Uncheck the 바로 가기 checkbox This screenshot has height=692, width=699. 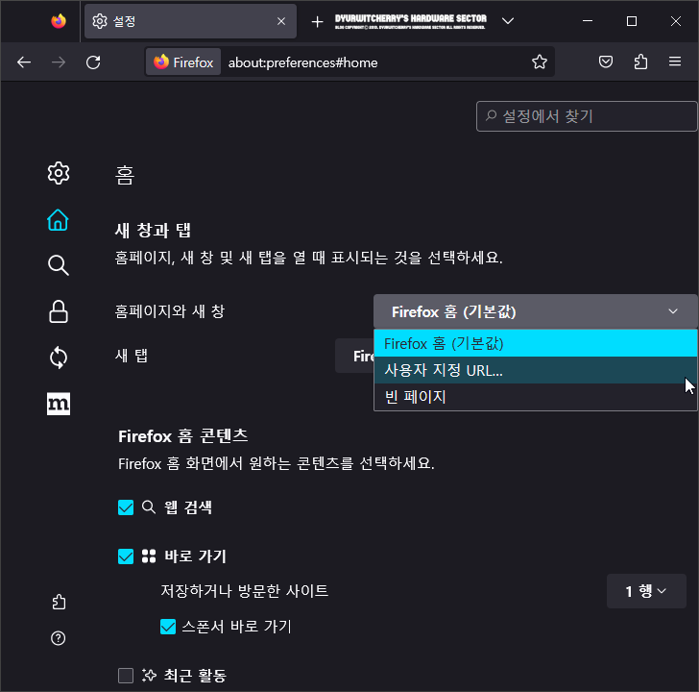tap(126, 556)
